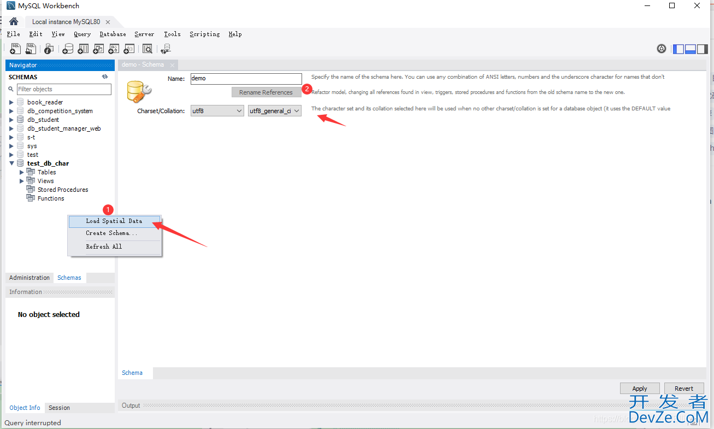Click the schema Name input field
This screenshot has width=714, height=429.
click(246, 79)
